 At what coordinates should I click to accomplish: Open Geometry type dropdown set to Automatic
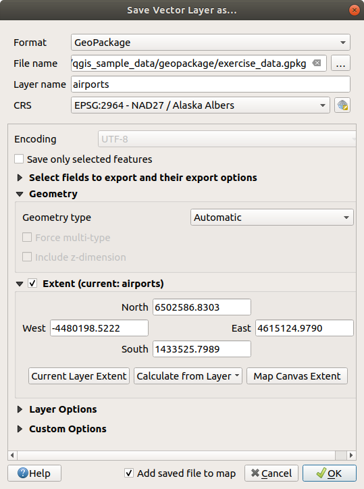coord(272,217)
